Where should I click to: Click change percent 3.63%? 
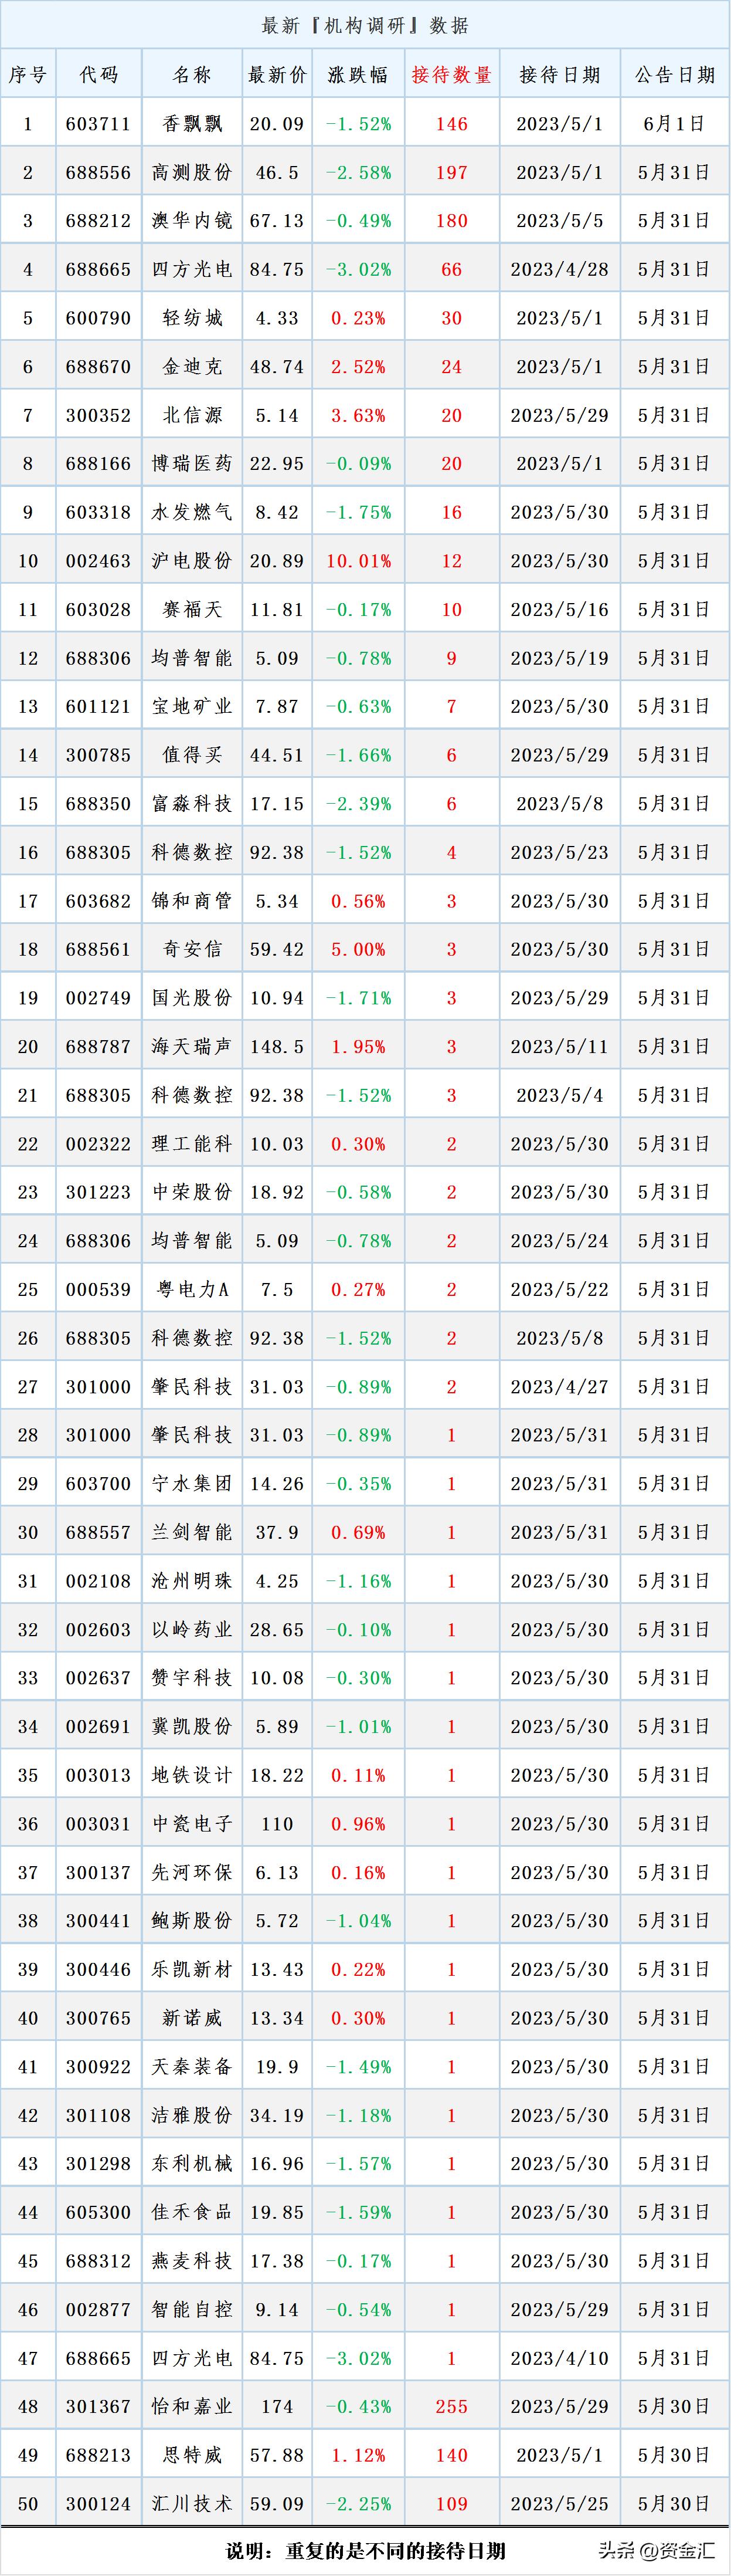coord(358,415)
